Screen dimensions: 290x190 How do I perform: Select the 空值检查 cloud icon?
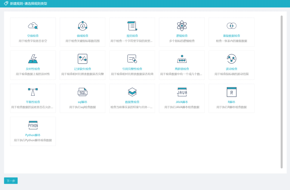pos(33,26)
